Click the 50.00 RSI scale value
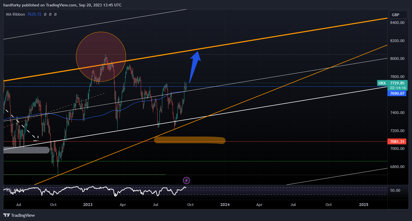Screen dimensions: 412x221 point(396,190)
